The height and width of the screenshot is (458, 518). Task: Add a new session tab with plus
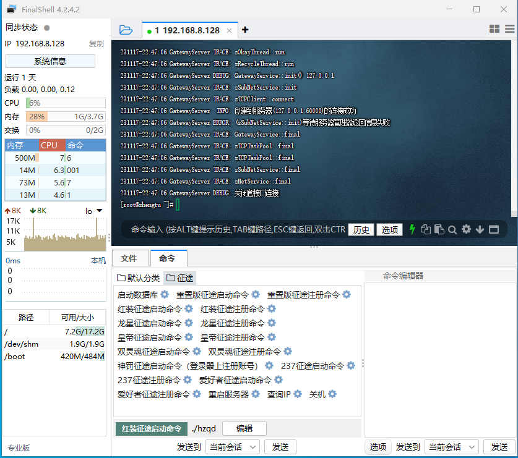[245, 30]
